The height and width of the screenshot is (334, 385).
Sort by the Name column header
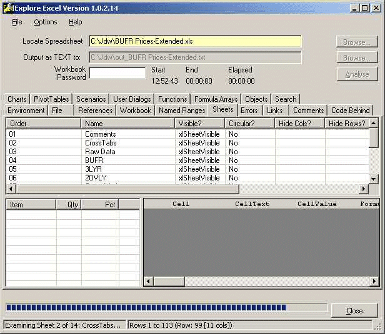[127, 124]
